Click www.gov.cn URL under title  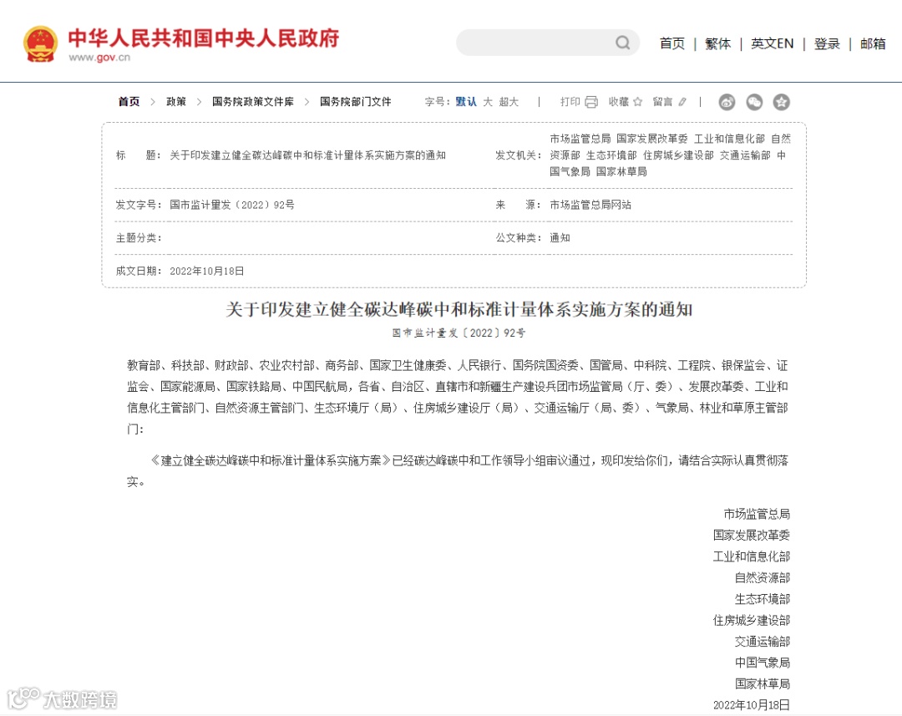point(99,58)
